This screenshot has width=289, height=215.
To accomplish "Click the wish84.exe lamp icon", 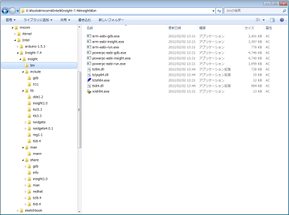I will tap(89, 91).
